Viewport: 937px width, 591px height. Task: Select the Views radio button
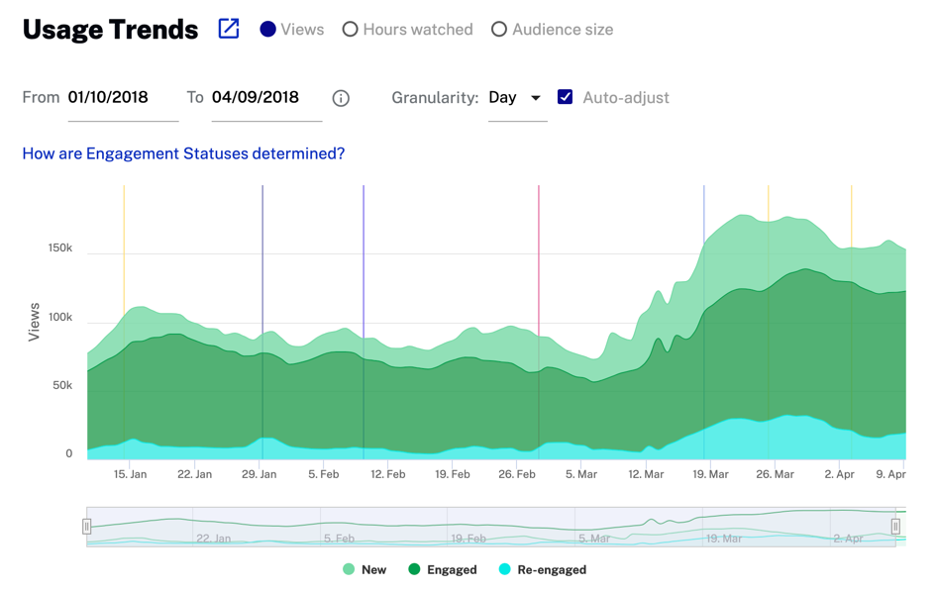point(267,30)
